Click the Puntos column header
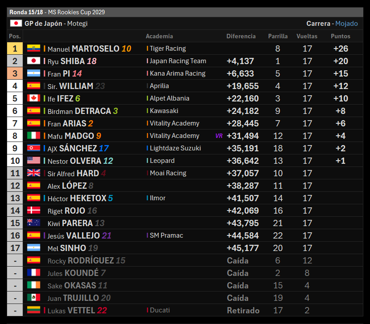 pyautogui.click(x=341, y=36)
